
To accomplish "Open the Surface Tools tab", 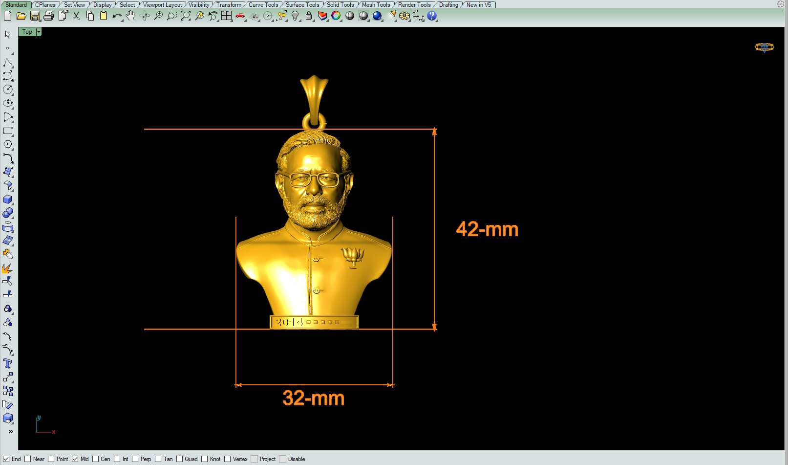I will click(302, 5).
